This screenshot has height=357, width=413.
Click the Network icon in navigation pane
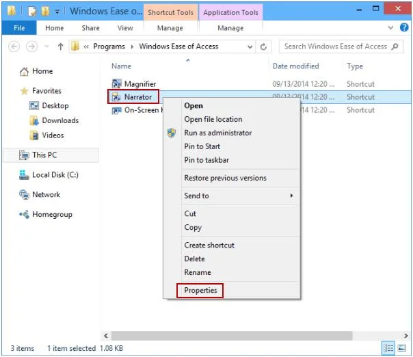pos(24,195)
